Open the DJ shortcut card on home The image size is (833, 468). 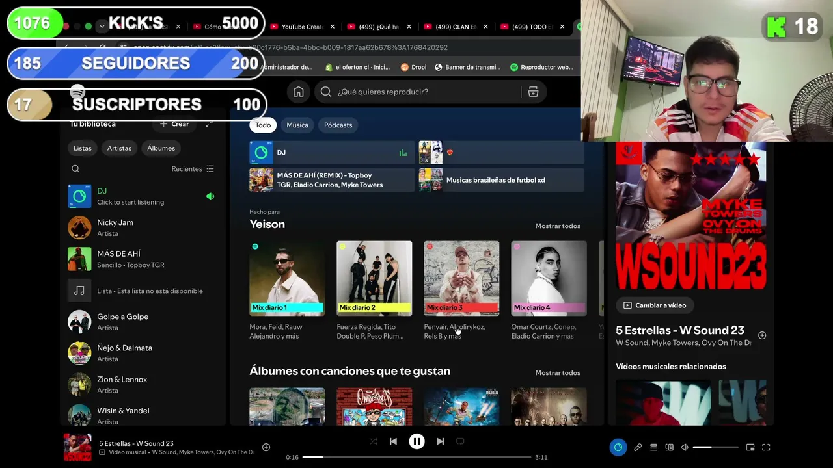(x=332, y=153)
